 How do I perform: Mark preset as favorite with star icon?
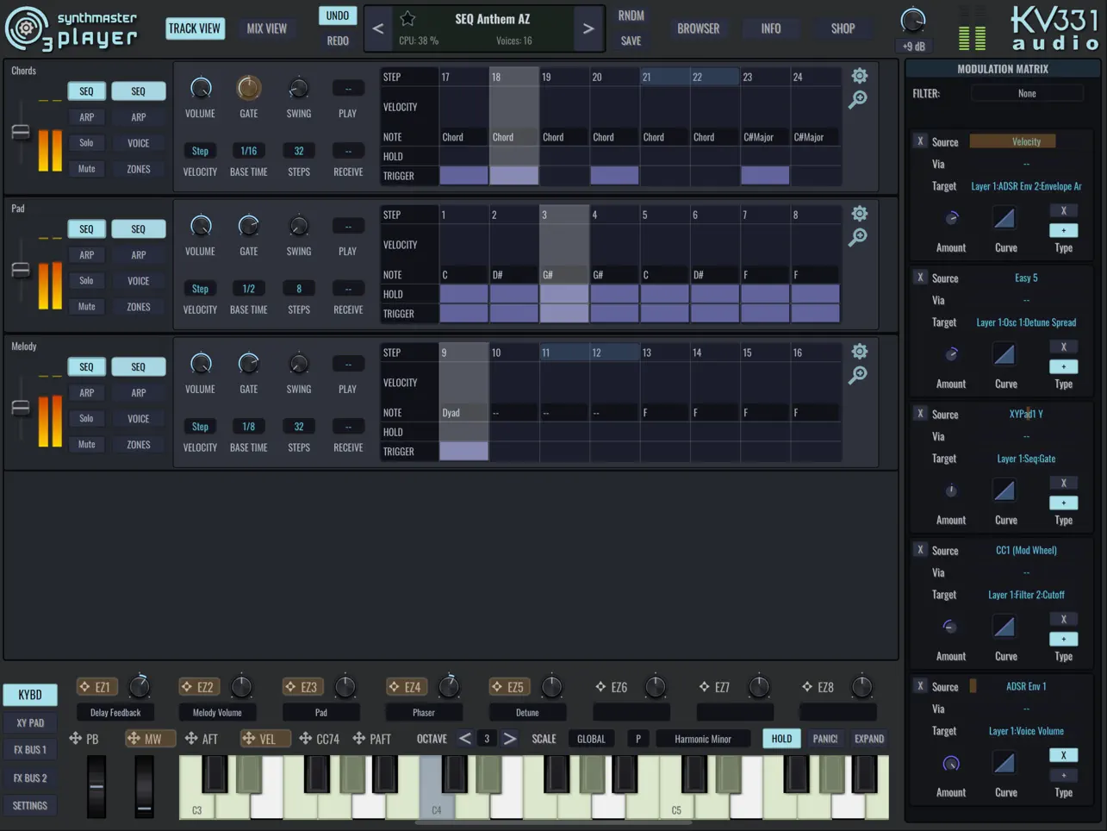coord(408,18)
